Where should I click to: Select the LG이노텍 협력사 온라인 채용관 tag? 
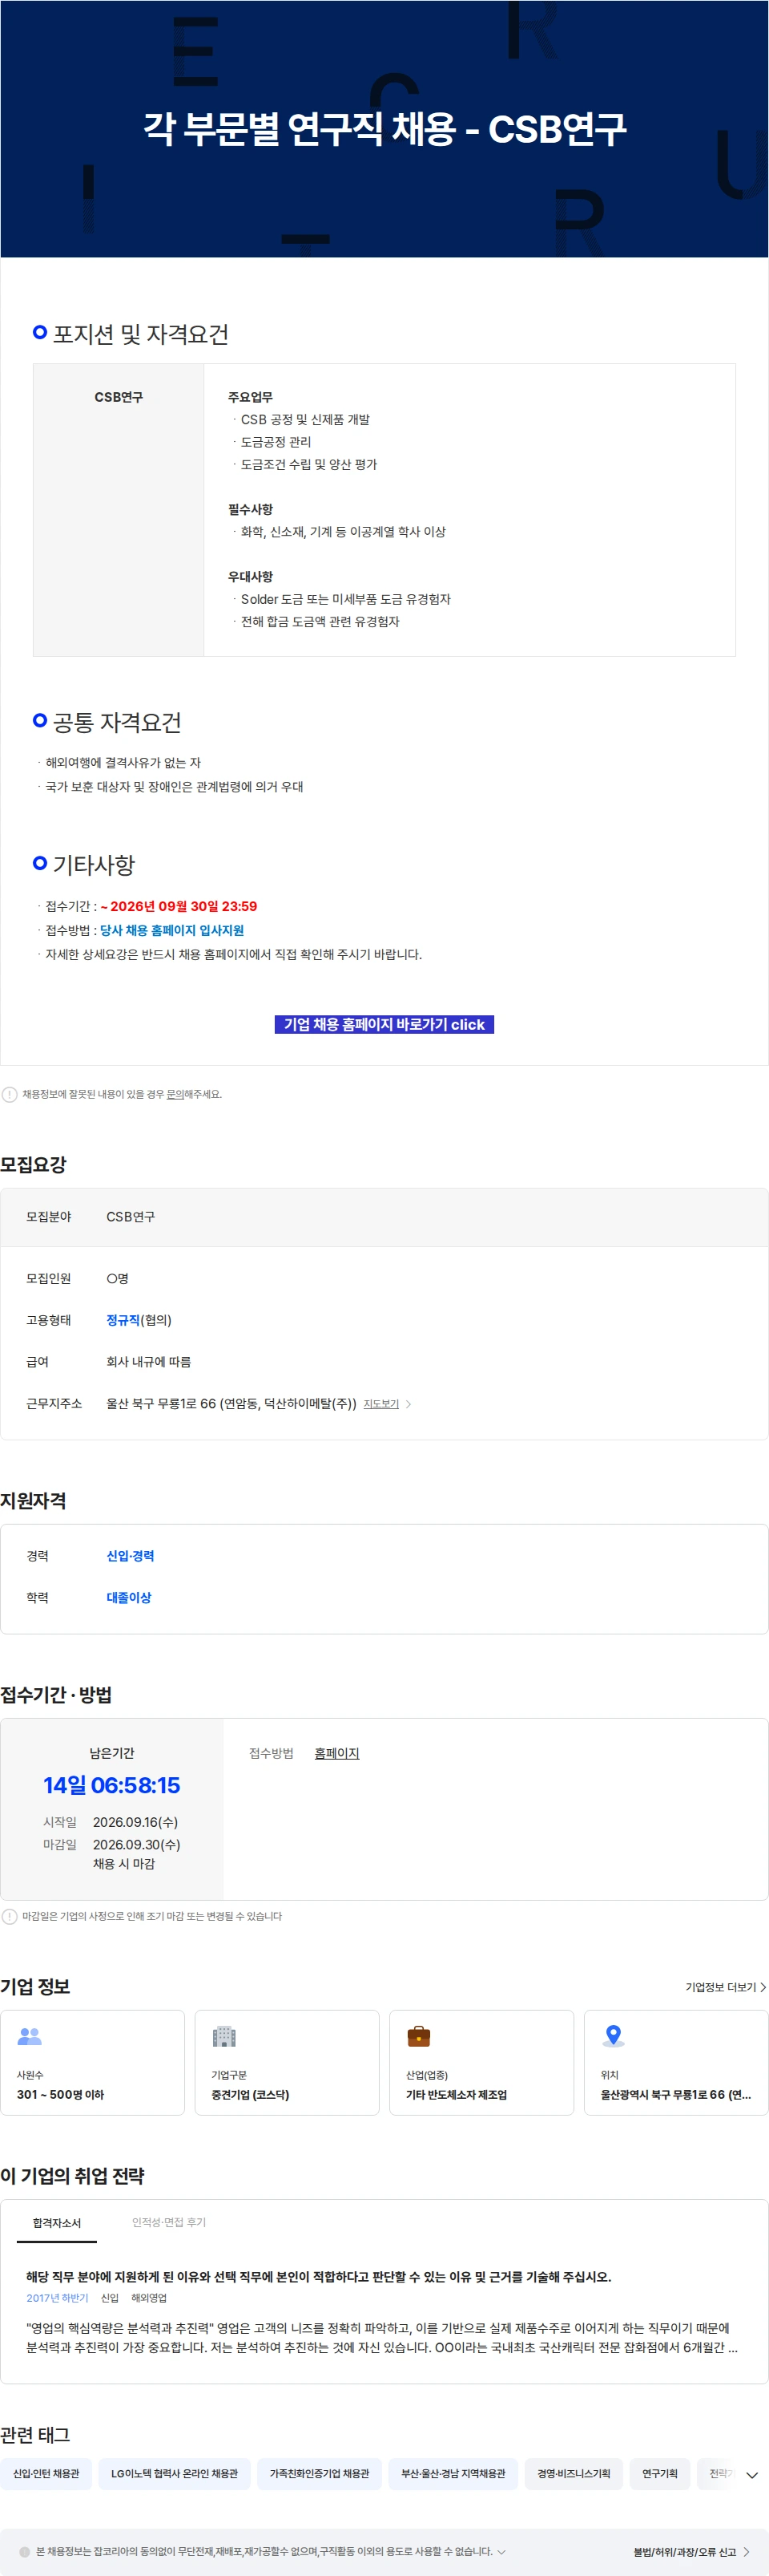[x=175, y=2473]
